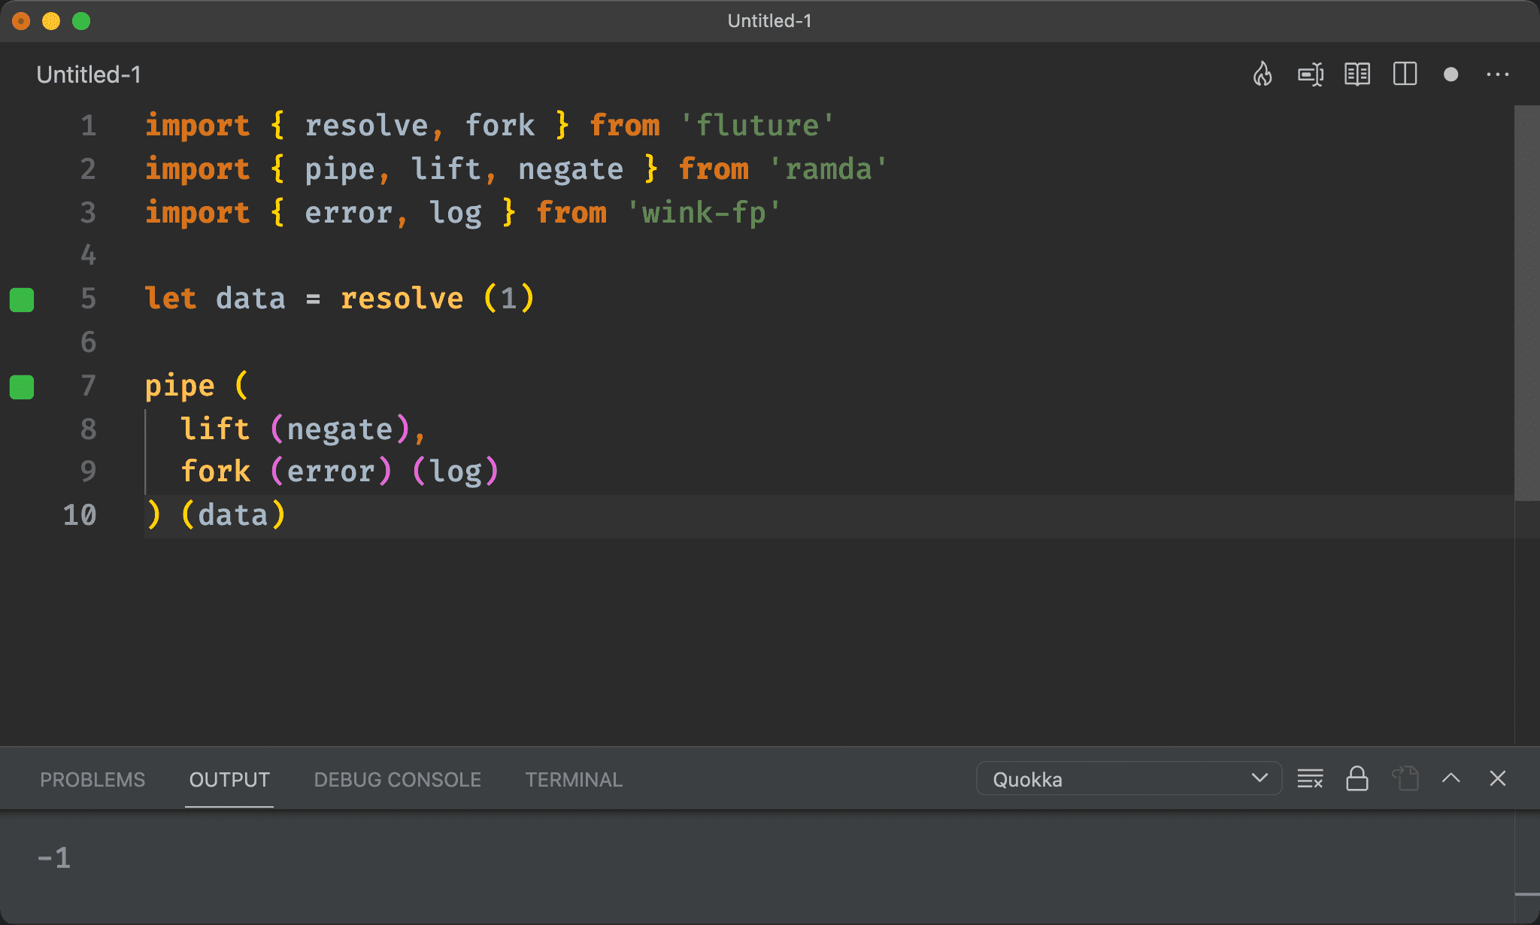Toggle the output scroll lock
1540x925 pixels.
(1357, 778)
